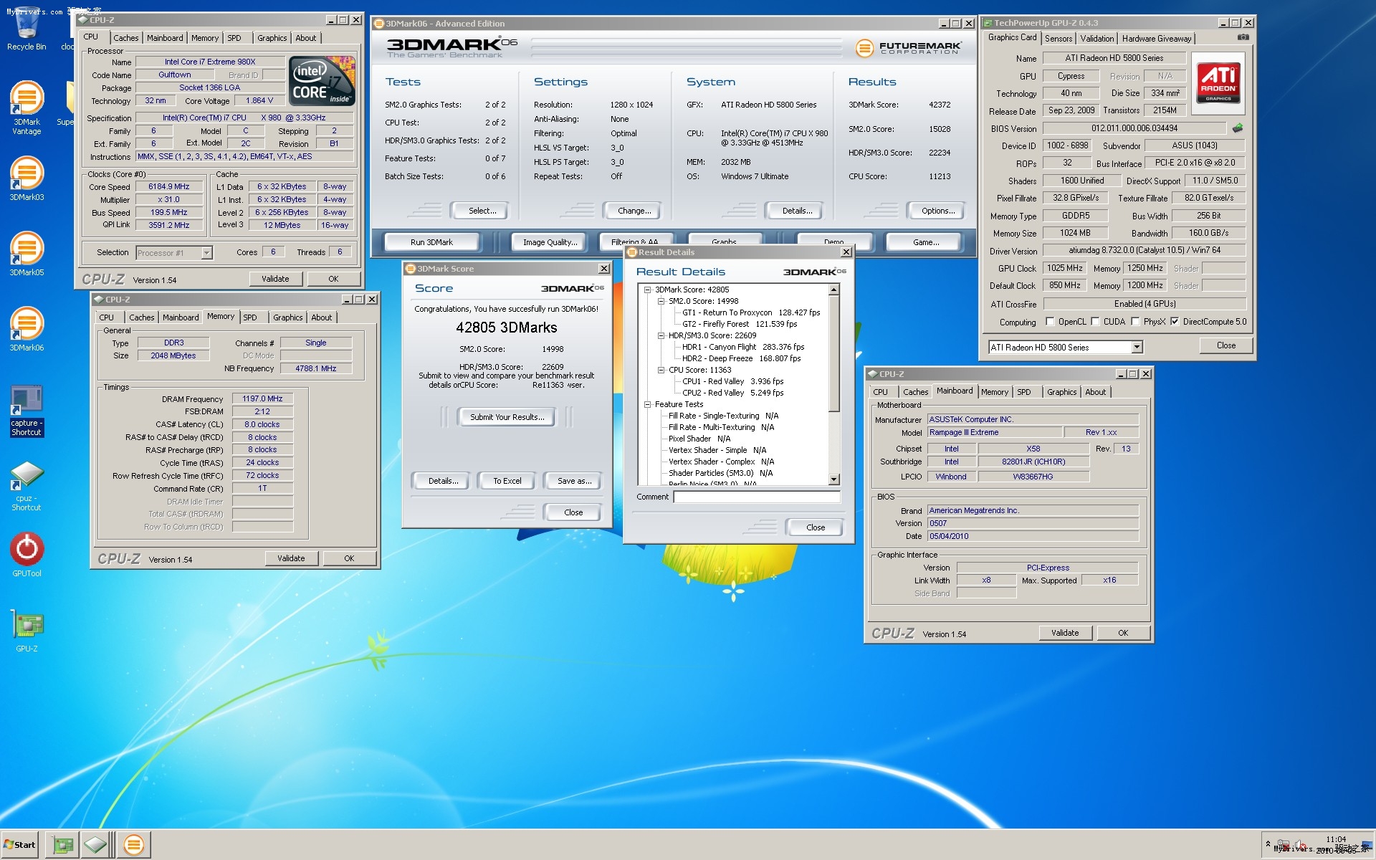Image resolution: width=1376 pixels, height=860 pixels.
Task: Collapse the CPU Score tree node
Action: pyautogui.click(x=661, y=370)
